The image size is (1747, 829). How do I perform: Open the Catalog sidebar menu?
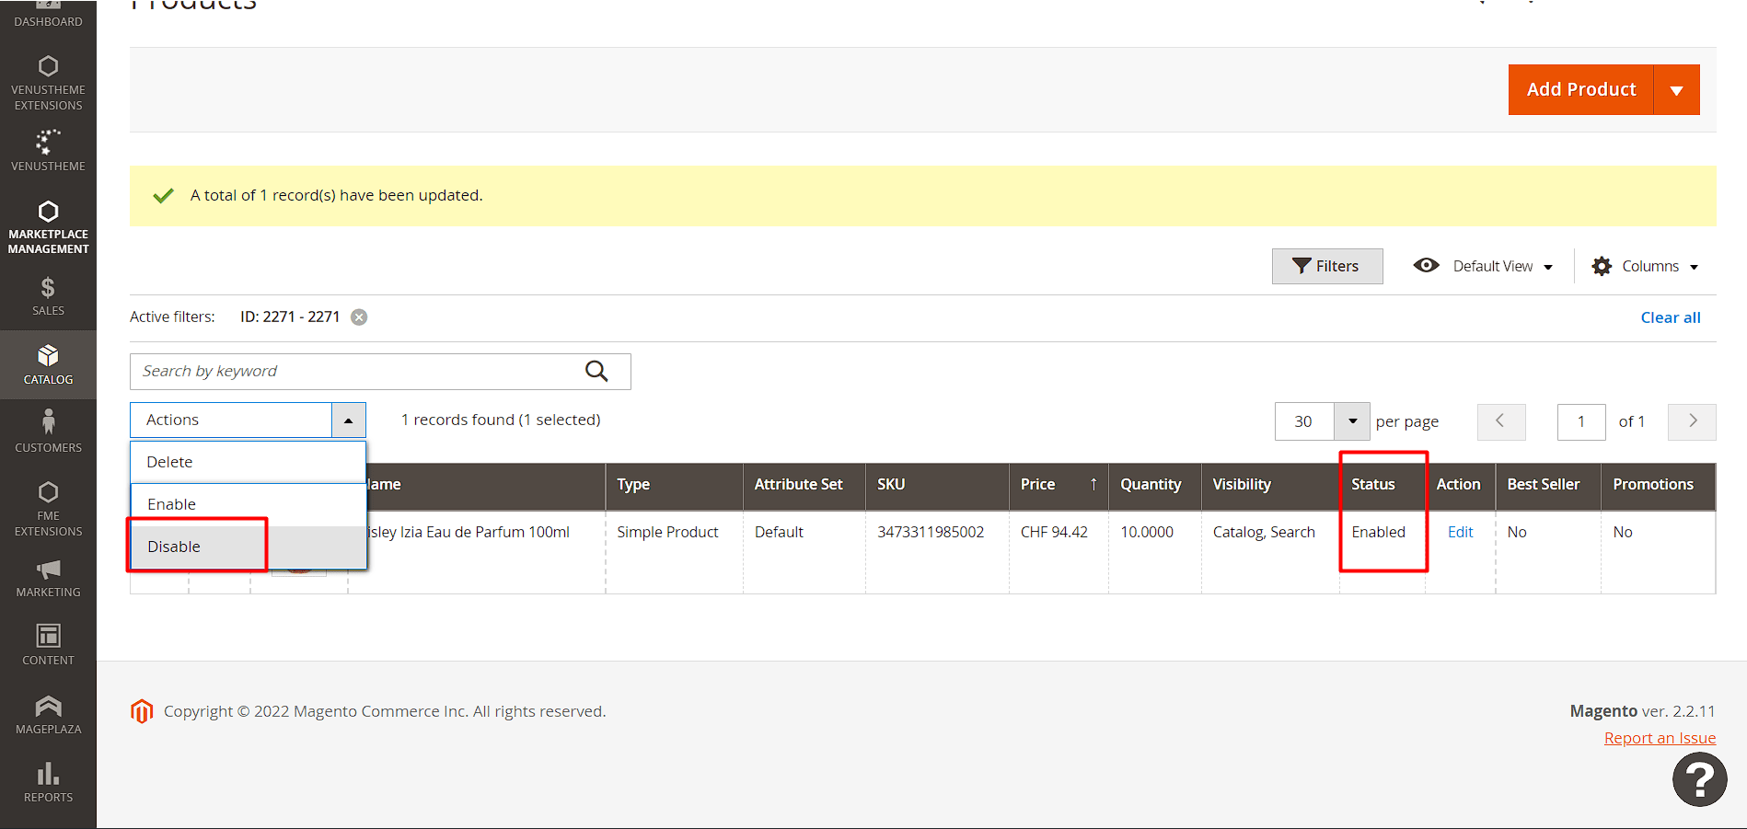[48, 364]
